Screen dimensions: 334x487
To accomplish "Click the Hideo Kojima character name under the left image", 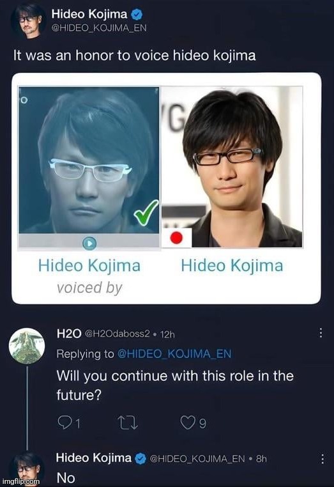I will (x=89, y=266).
